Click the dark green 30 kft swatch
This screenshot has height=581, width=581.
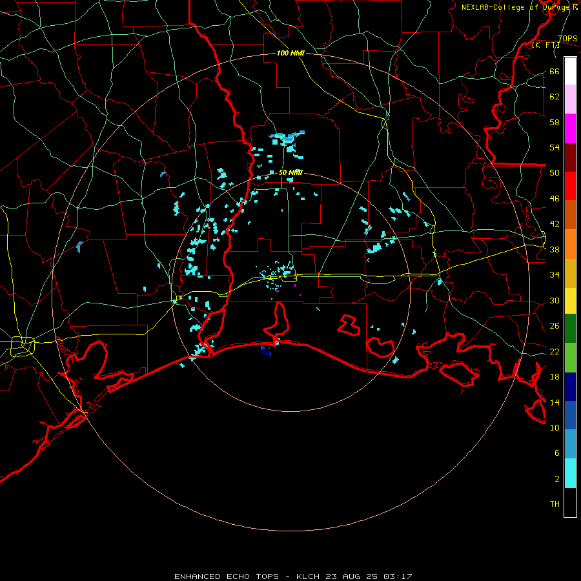[x=570, y=329]
